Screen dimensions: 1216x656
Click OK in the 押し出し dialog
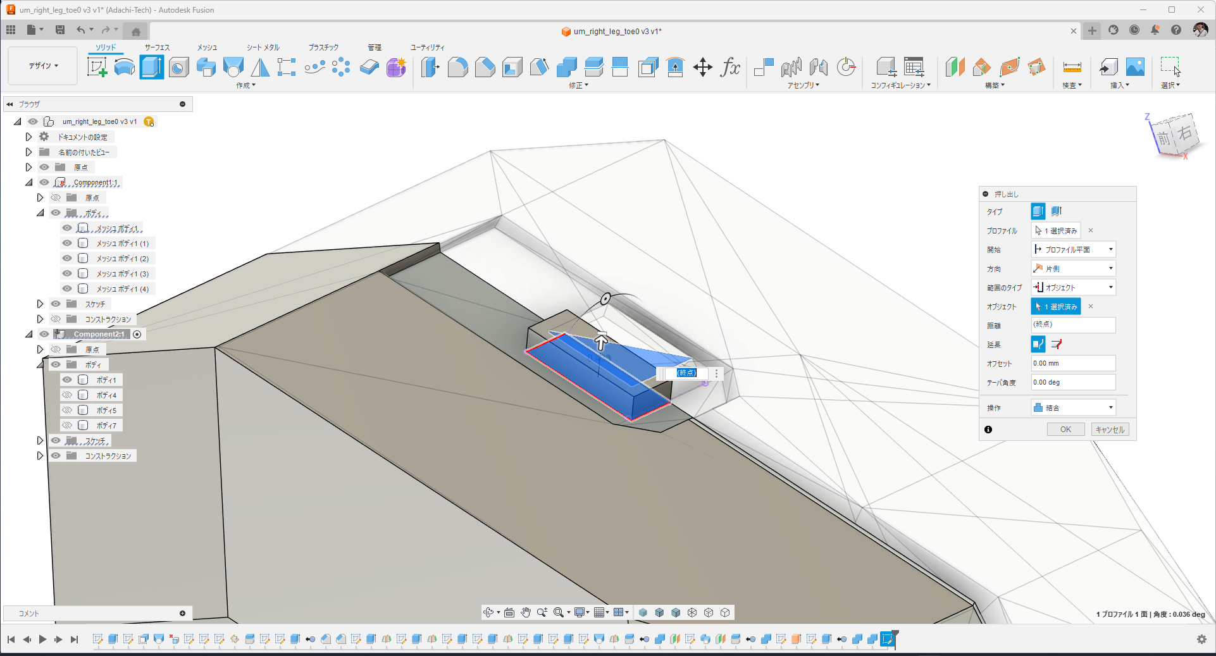[1065, 430]
